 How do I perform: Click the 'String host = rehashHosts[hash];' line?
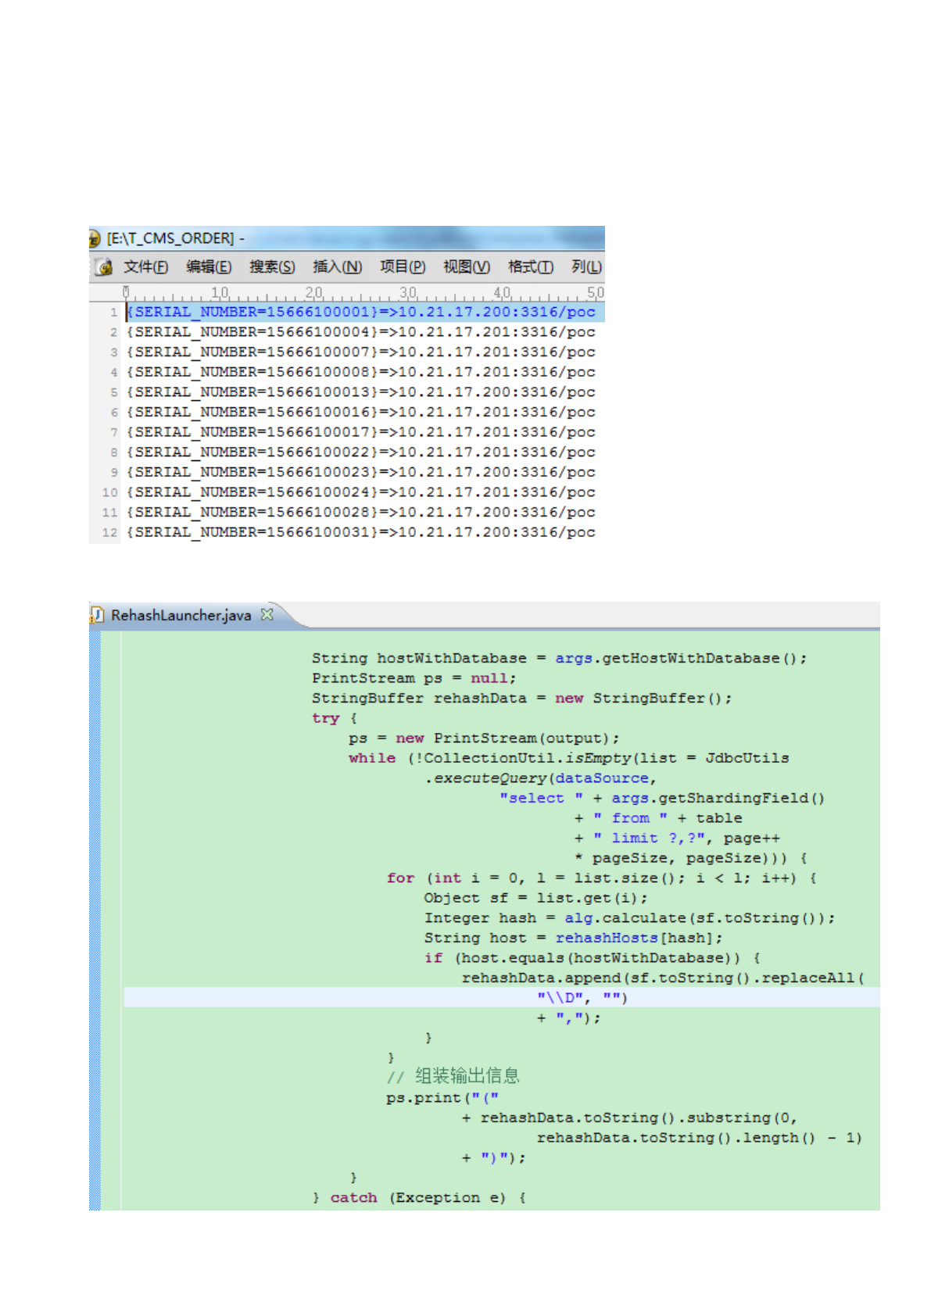coord(574,938)
